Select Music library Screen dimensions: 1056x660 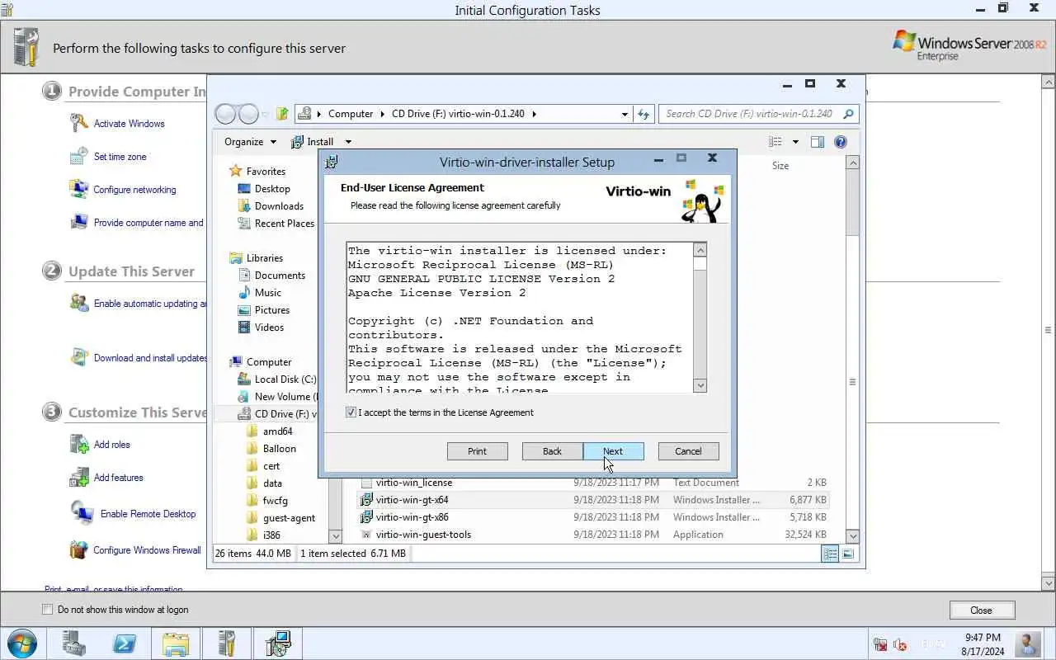tap(267, 293)
